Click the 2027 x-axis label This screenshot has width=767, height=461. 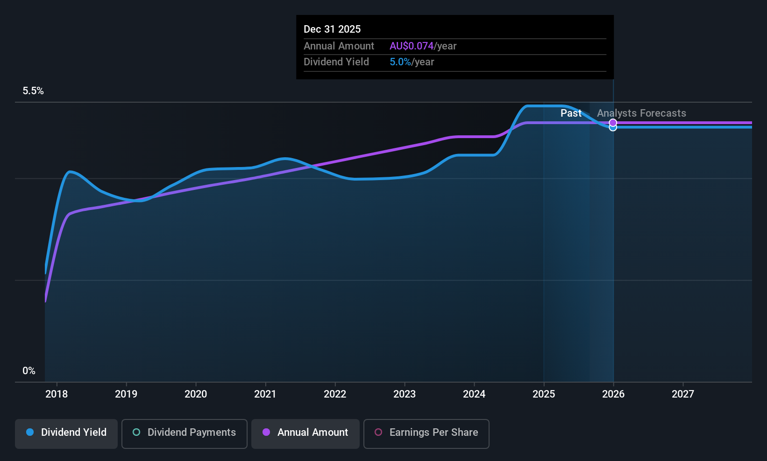click(x=683, y=394)
